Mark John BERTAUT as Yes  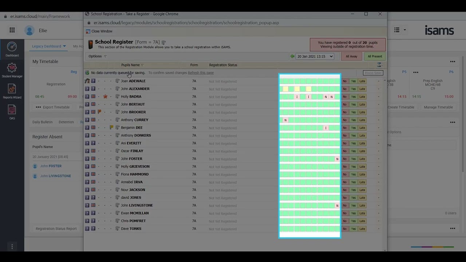point(353,104)
